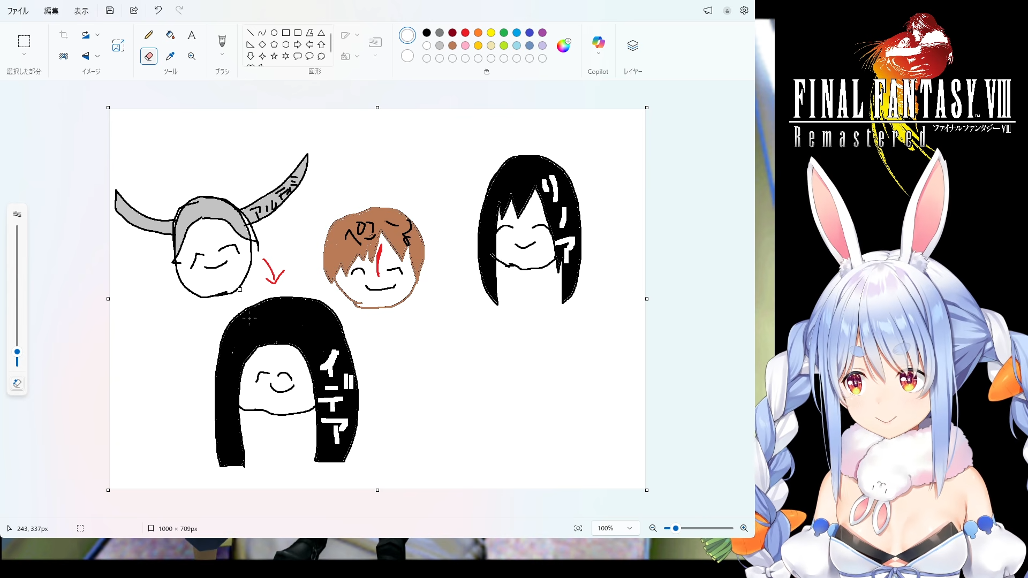Click the five-point star shape
The height and width of the screenshot is (578, 1028).
coord(274,56)
